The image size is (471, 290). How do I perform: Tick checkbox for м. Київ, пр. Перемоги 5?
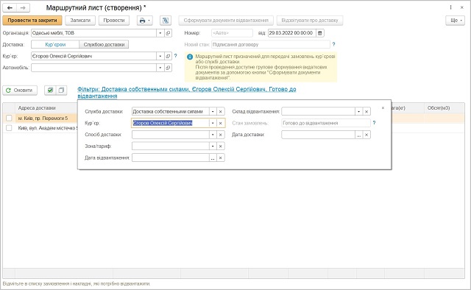click(9, 118)
